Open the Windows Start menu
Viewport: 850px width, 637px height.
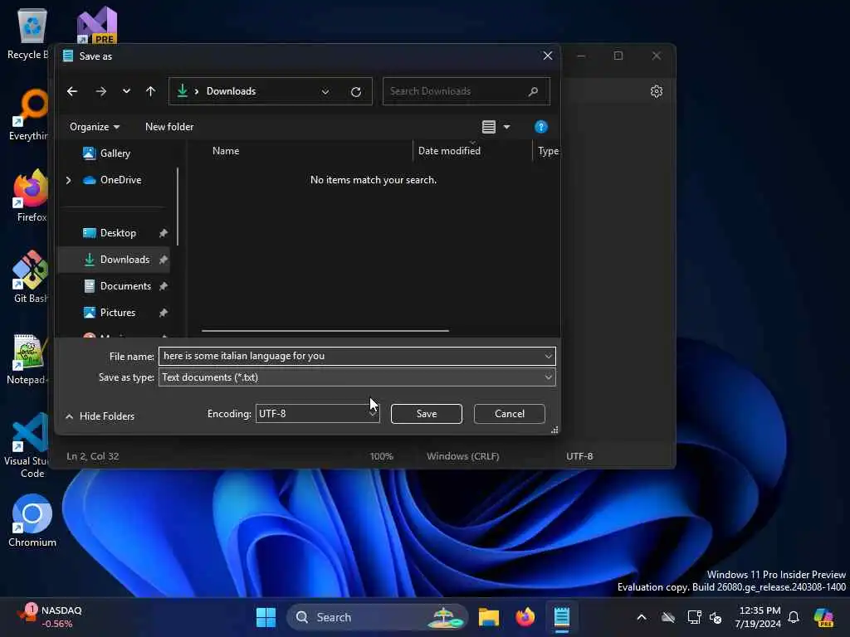pyautogui.click(x=266, y=617)
